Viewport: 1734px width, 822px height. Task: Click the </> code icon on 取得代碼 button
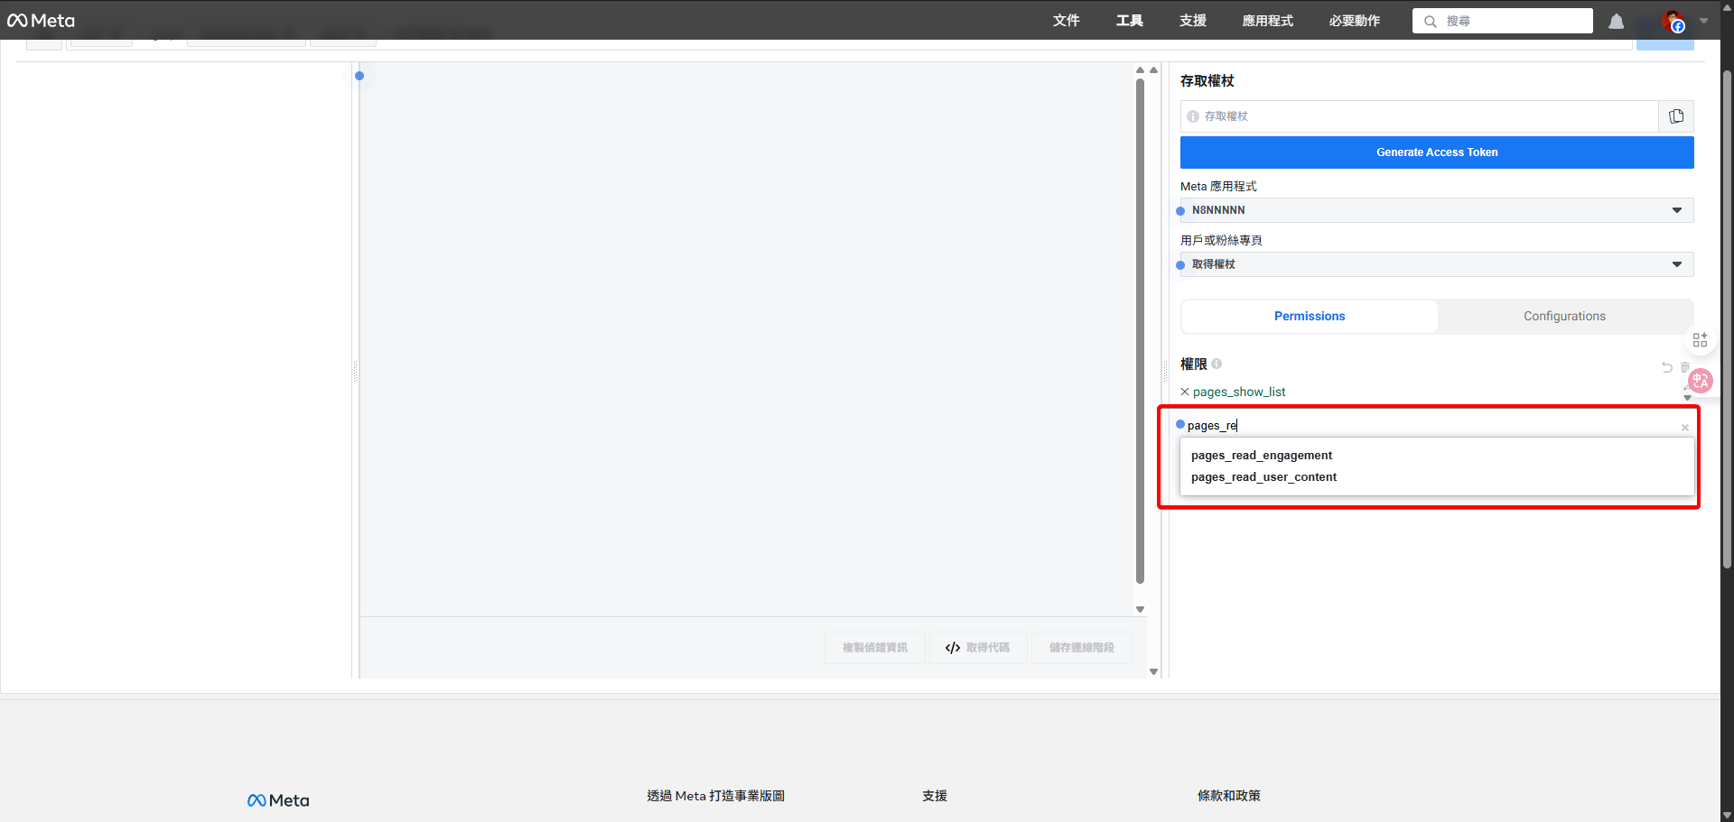pos(952,647)
